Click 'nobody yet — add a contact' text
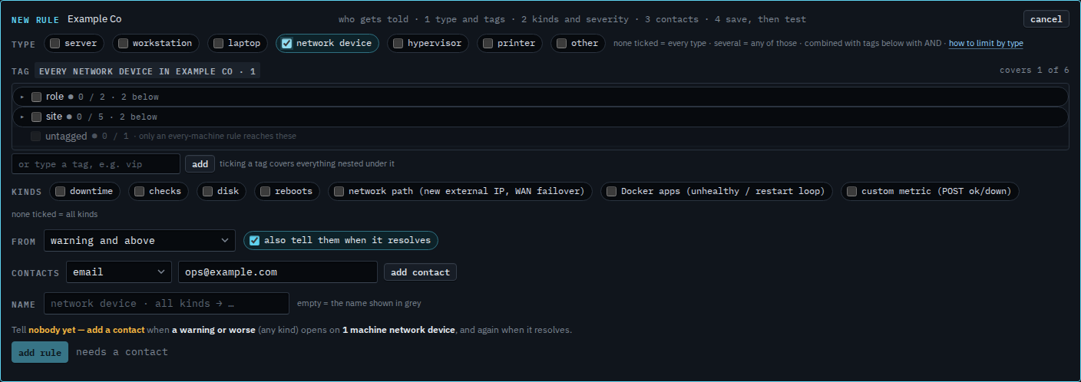This screenshot has width=1081, height=382. [x=87, y=331]
